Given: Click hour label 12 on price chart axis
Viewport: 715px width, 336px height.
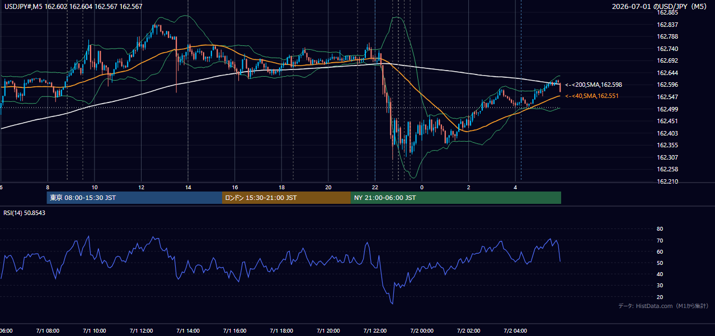Looking at the screenshot, I should [x=142, y=187].
